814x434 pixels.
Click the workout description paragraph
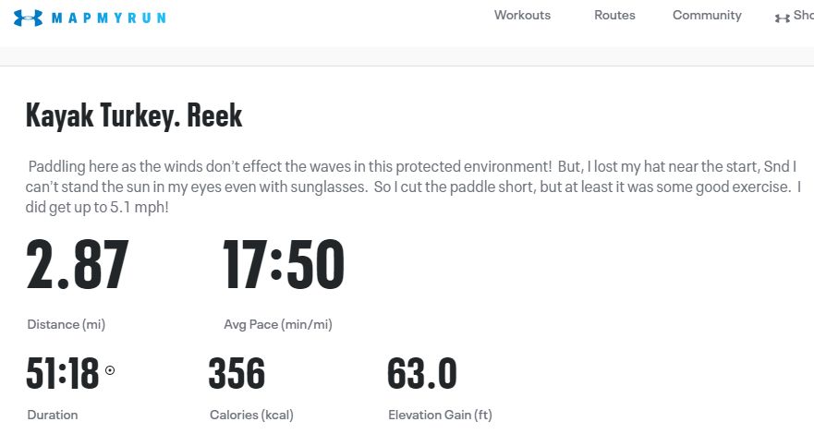(x=413, y=187)
